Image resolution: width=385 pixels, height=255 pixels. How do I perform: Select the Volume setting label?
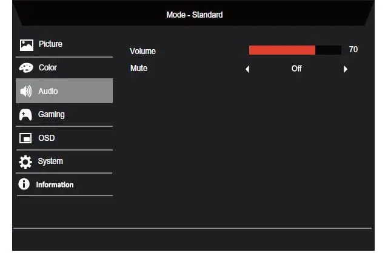[142, 51]
